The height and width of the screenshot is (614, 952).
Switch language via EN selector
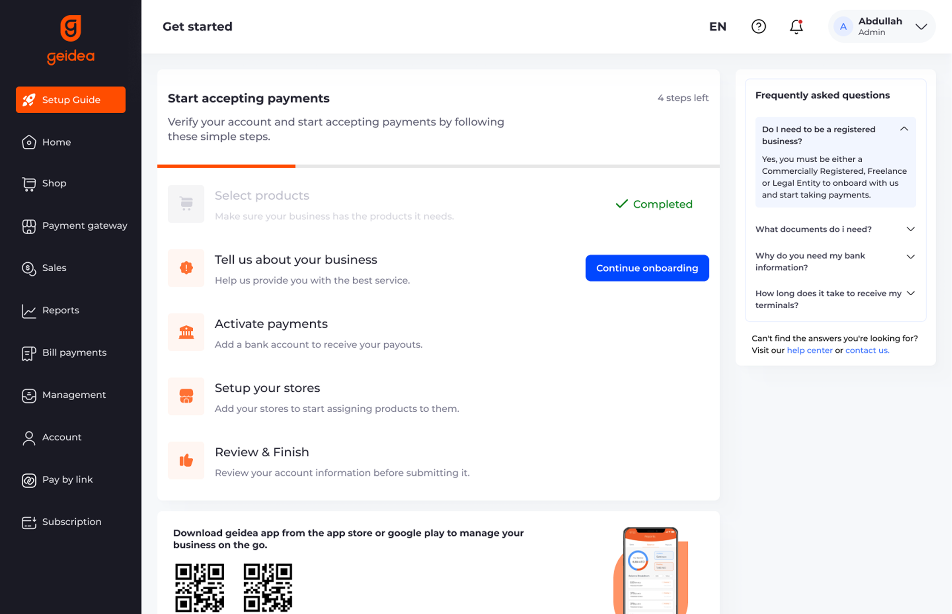point(718,26)
